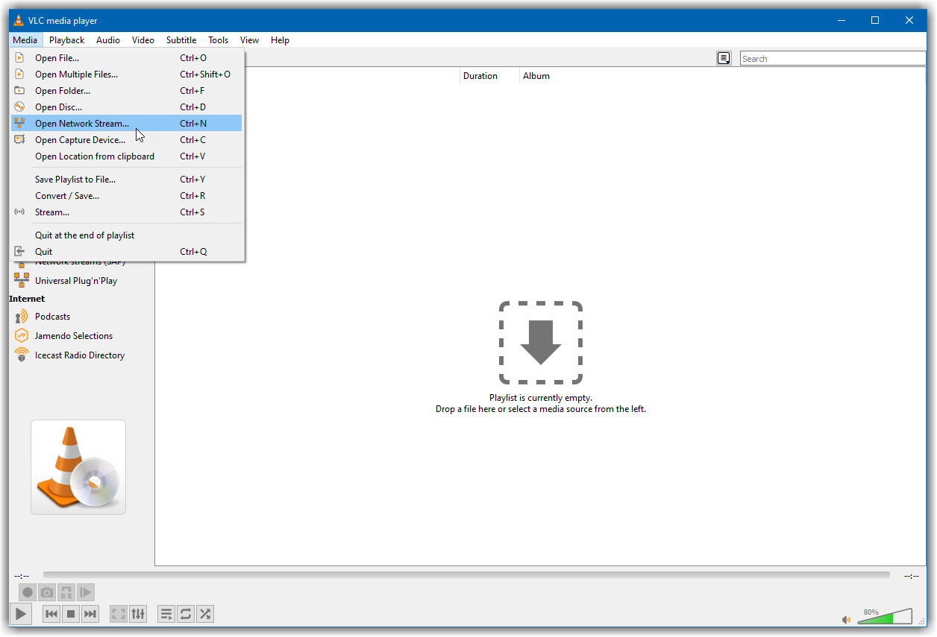Set volume on the volume slider
The width and height of the screenshot is (937, 637).
(885, 616)
